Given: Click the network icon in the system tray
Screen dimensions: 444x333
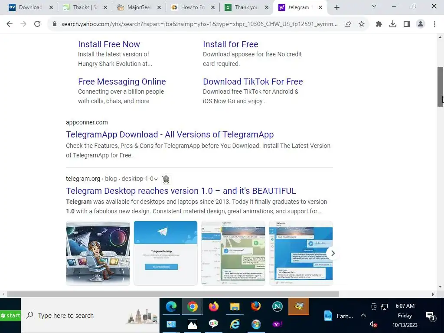Looking at the screenshot, I should [384, 307].
